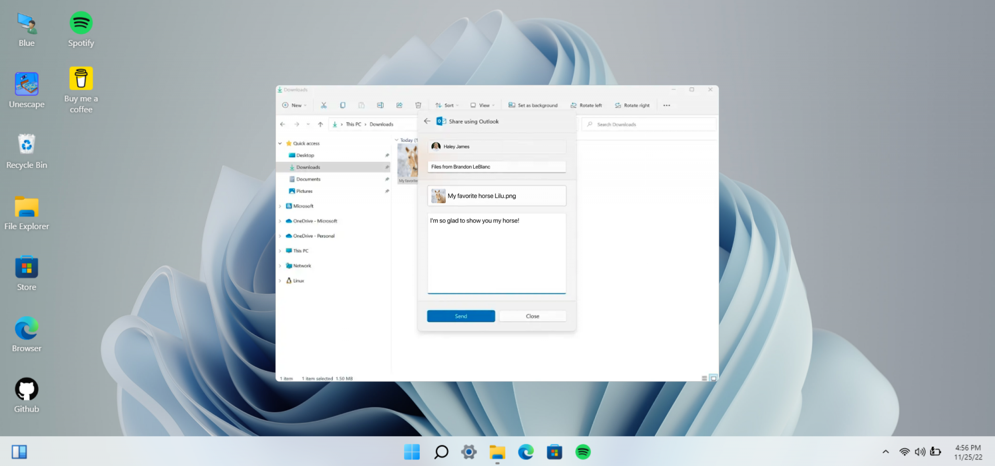Open the Sort dropdown menu
Image resolution: width=995 pixels, height=466 pixels.
pos(447,105)
